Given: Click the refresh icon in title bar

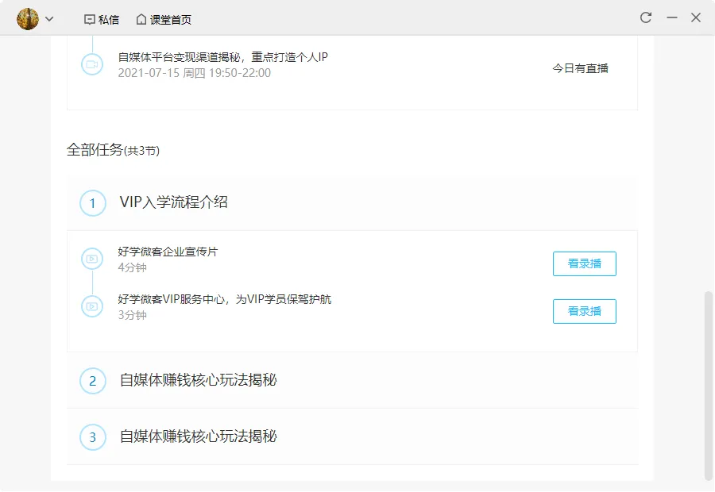Looking at the screenshot, I should [x=646, y=17].
